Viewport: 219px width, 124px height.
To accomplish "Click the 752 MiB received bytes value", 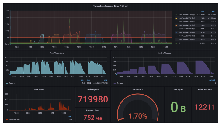I will tap(93, 117).
